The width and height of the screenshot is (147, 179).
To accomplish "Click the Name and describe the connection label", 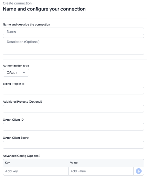I will [26, 24].
